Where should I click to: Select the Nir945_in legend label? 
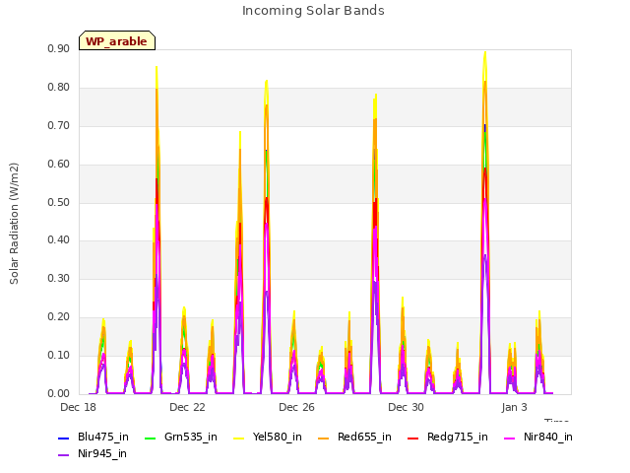(102, 454)
